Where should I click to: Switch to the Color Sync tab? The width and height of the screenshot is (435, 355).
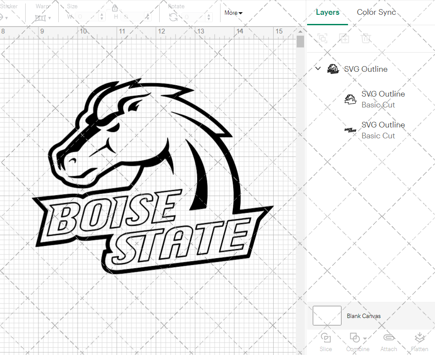coord(376,12)
